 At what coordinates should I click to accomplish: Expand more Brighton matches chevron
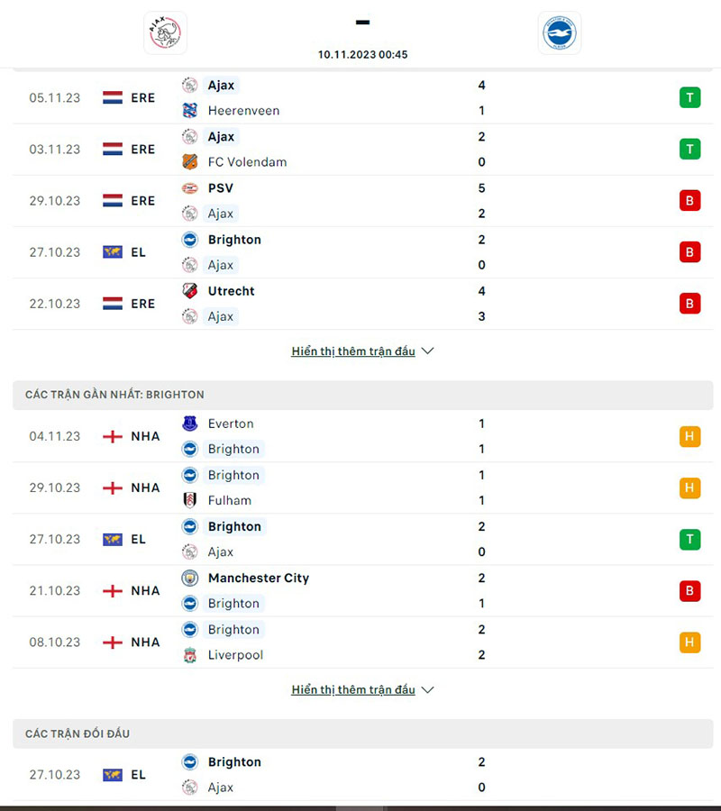tap(428, 690)
